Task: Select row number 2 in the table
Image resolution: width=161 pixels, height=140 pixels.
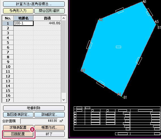Action: click(8, 28)
